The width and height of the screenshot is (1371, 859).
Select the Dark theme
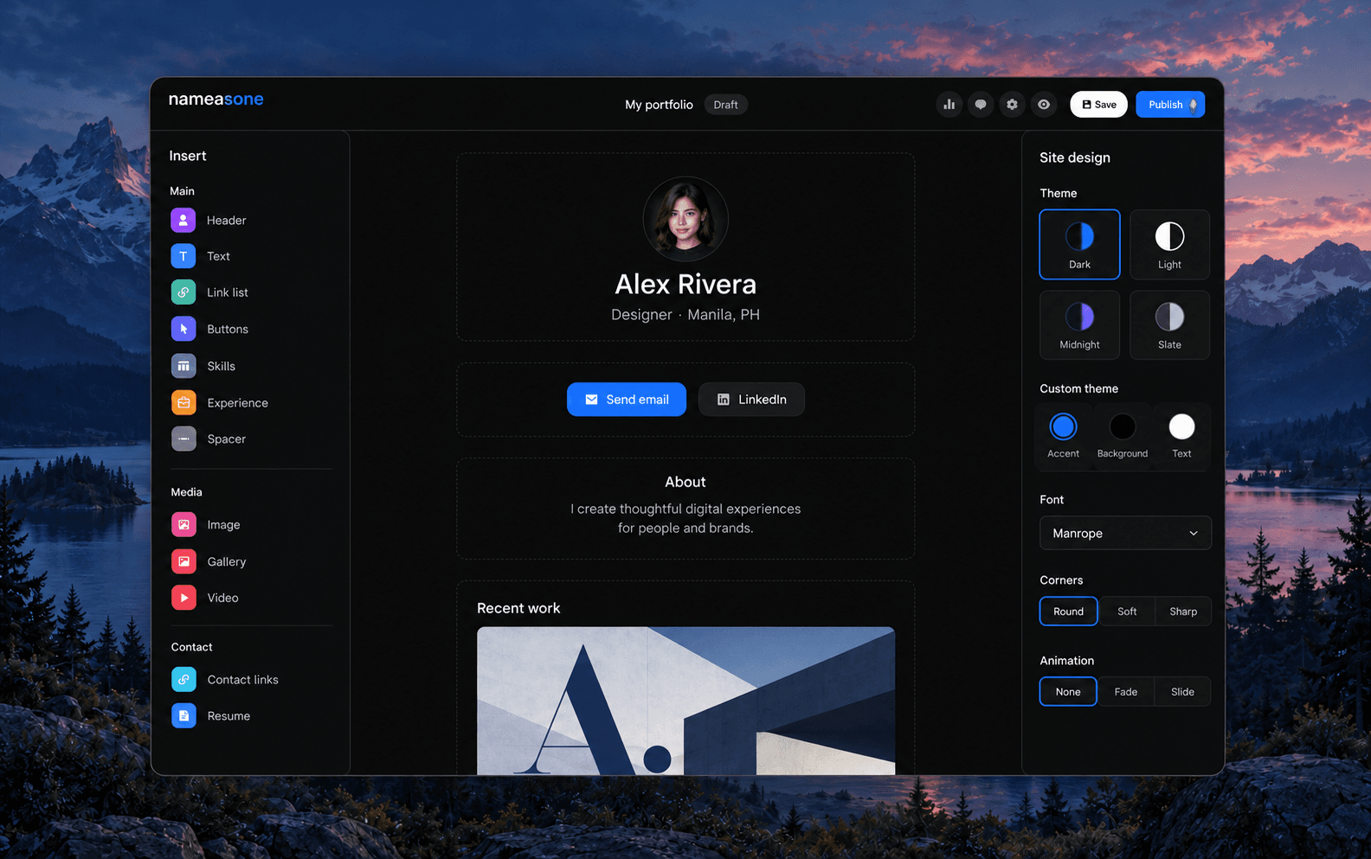(x=1079, y=245)
